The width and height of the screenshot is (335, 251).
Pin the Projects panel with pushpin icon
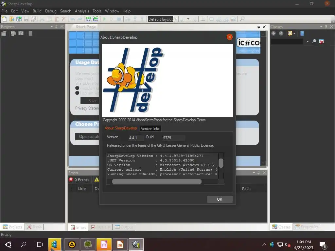pos(56,27)
